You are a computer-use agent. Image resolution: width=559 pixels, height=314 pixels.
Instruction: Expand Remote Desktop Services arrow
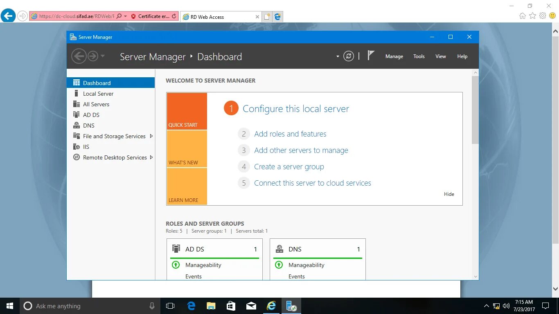151,157
